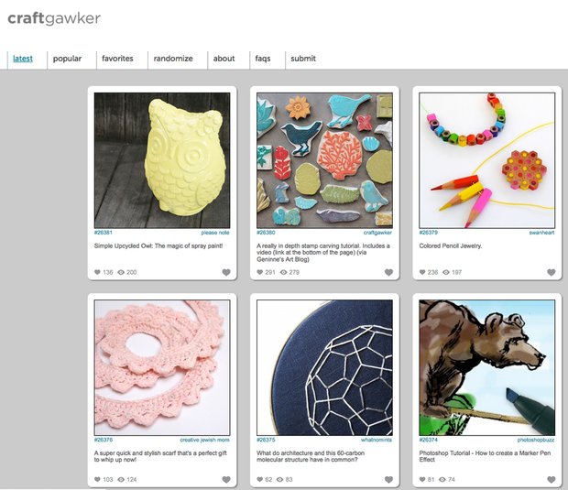
Task: Open the 'creative jewish mom' source link
Action: (x=204, y=440)
